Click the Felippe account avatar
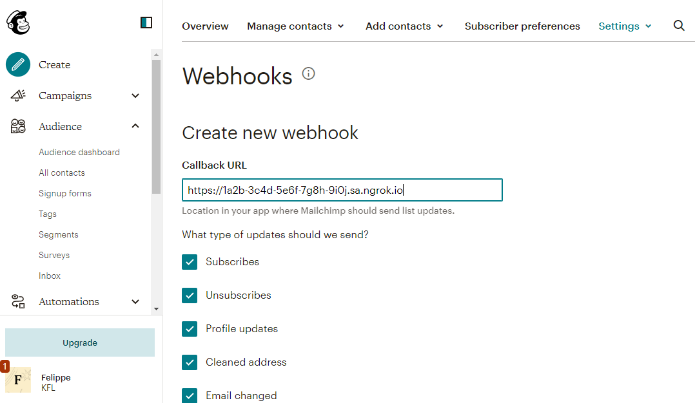Viewport: 695px width, 403px height. click(18, 380)
